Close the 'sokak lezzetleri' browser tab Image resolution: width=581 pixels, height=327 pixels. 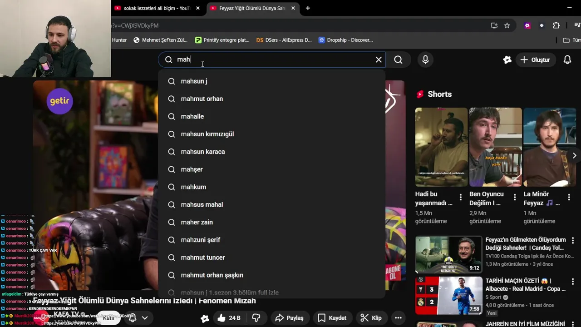(x=197, y=8)
